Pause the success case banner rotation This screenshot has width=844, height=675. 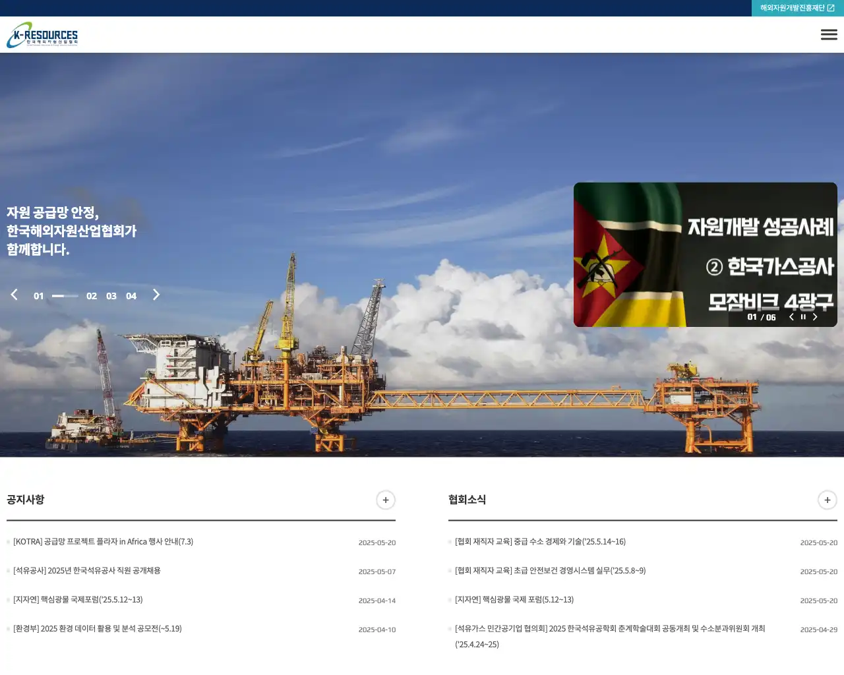[x=803, y=317]
